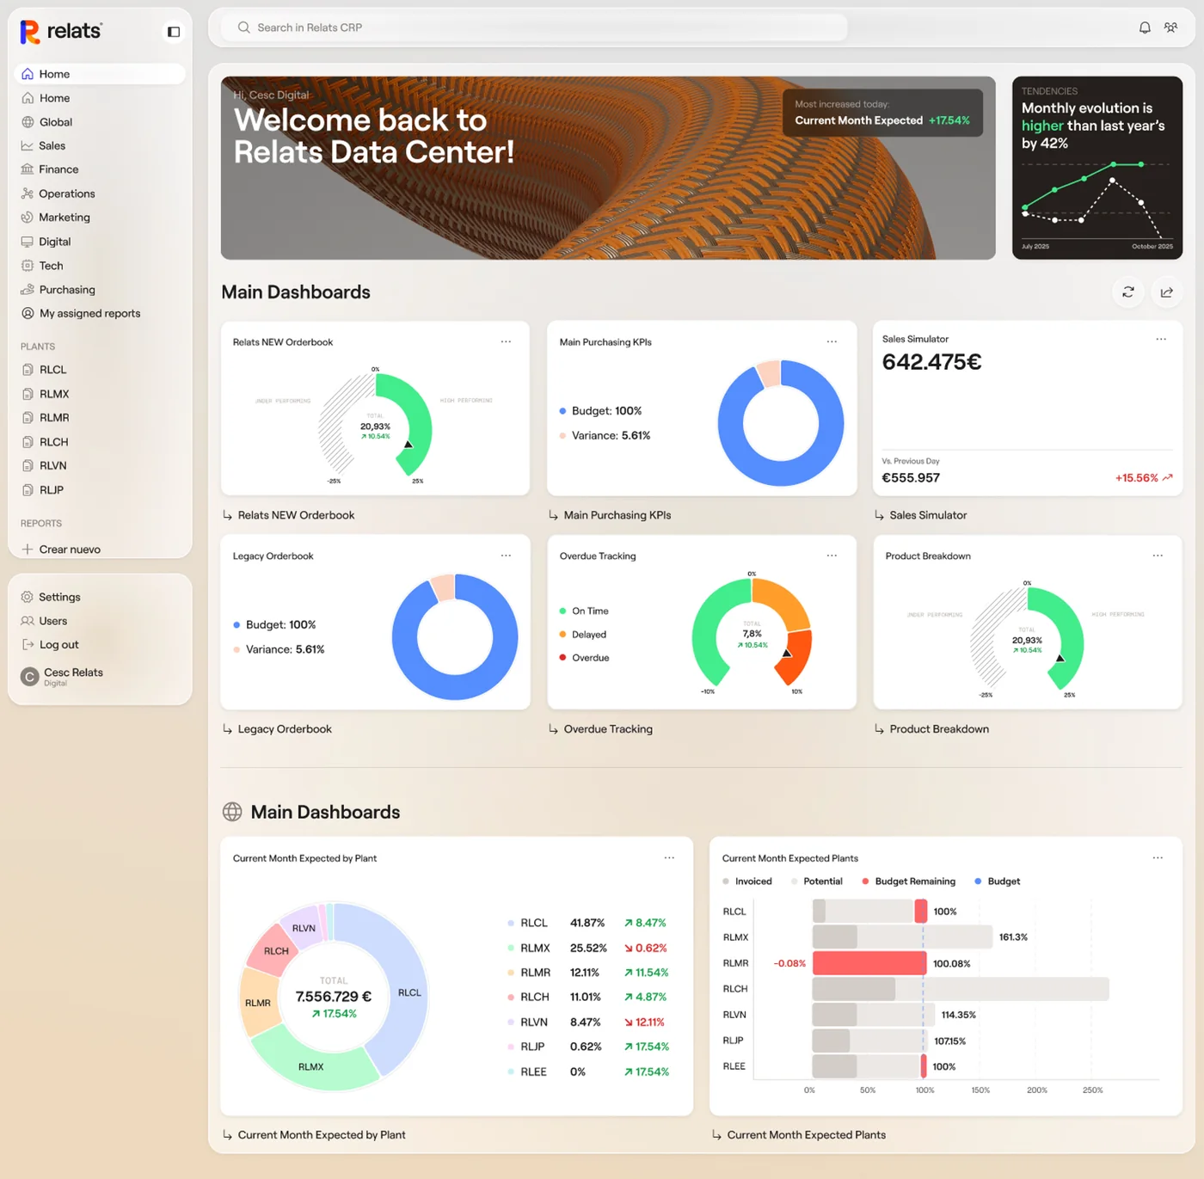Viewport: 1204px width, 1179px height.
Task: Open options menu of Overdue Tracking card
Action: 832,556
